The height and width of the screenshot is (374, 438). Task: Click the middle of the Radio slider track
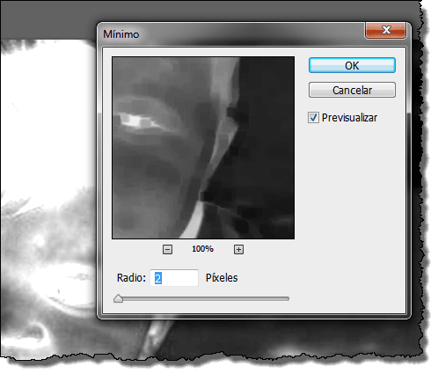tap(201, 298)
